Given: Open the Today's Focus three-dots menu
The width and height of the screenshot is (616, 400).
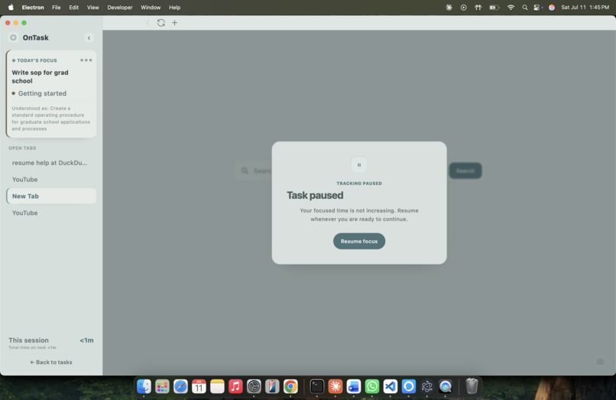Looking at the screenshot, I should click(x=86, y=60).
